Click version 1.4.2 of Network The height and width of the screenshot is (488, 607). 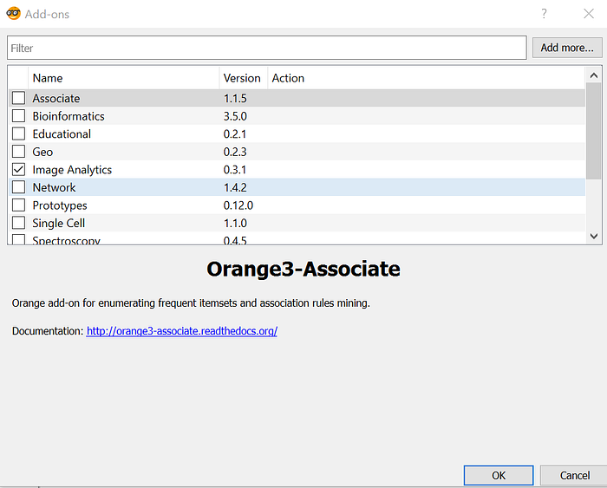coord(235,187)
